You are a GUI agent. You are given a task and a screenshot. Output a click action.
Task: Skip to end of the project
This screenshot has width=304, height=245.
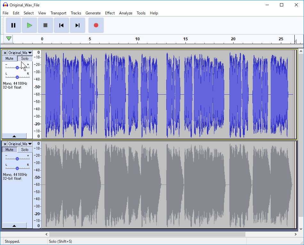click(77, 25)
